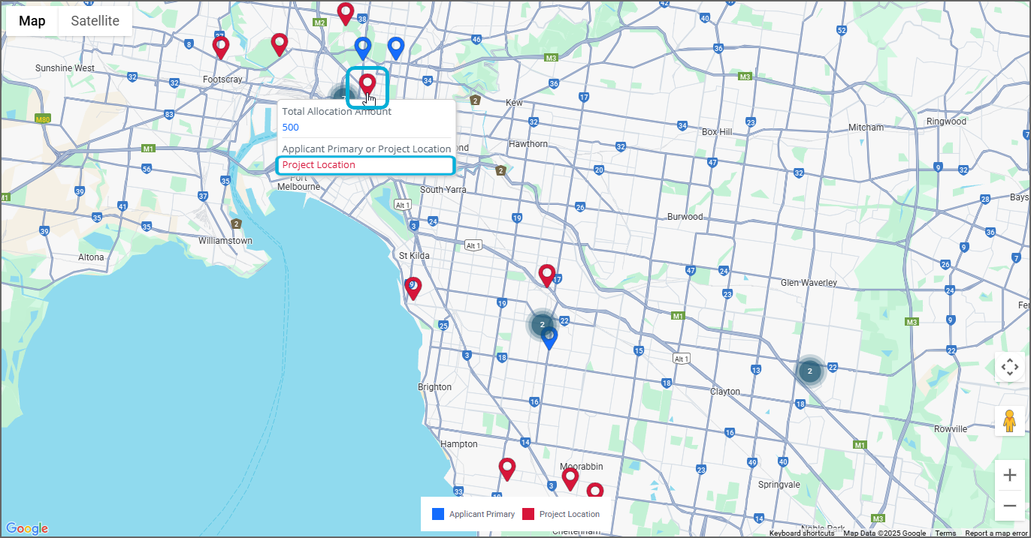Click the blue marker below the central cluster

[549, 338]
